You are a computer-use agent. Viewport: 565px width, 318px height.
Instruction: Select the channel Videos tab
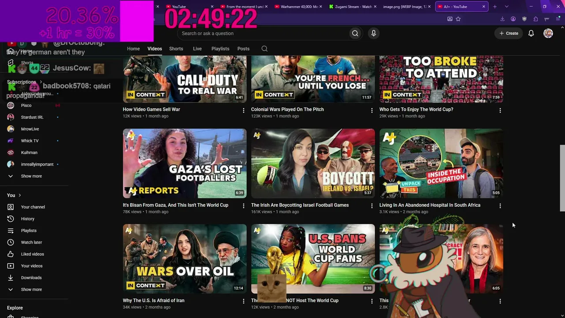pos(154,49)
